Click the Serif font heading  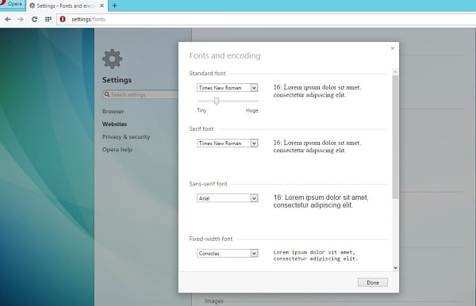tap(202, 129)
